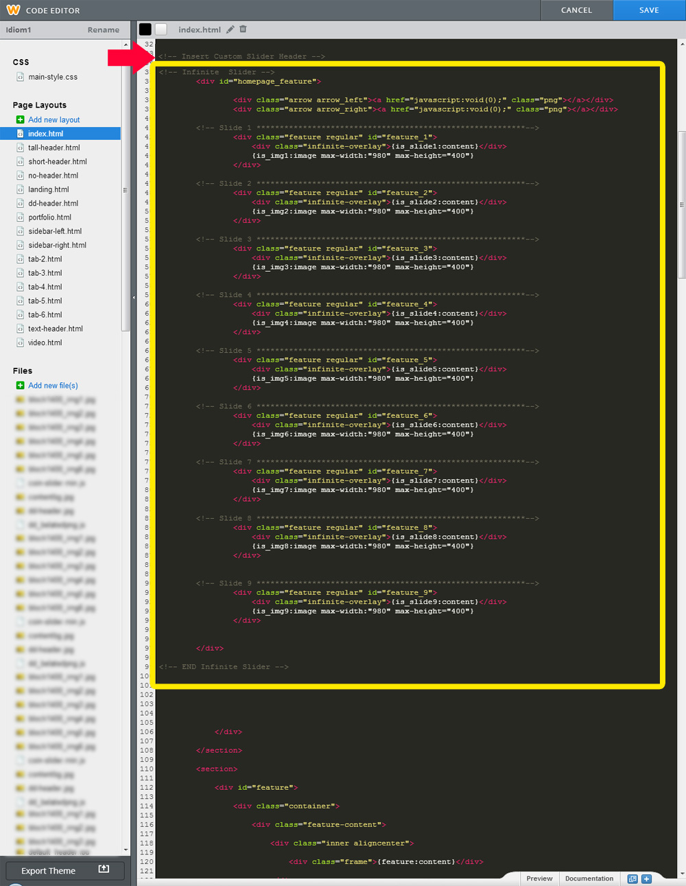Click the Weebly logo icon
686x886 pixels.
point(13,10)
